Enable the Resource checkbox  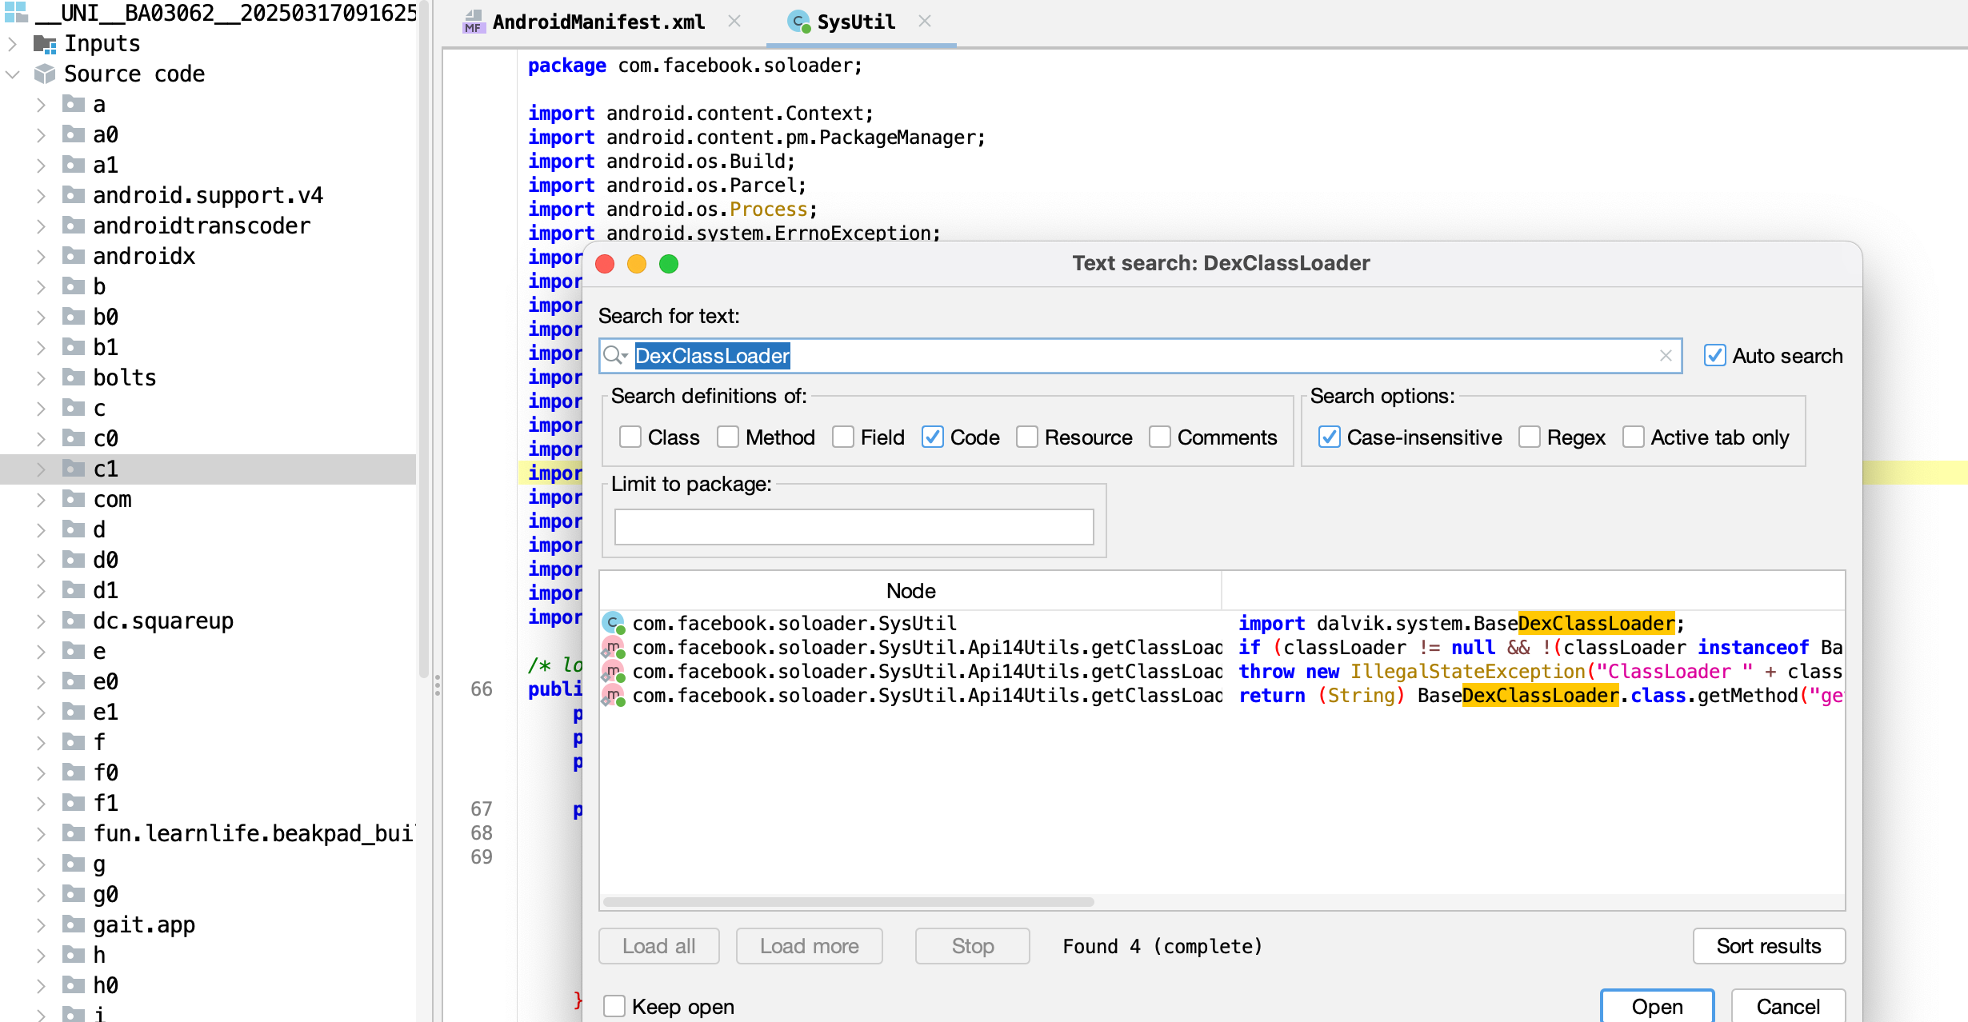click(x=1027, y=437)
